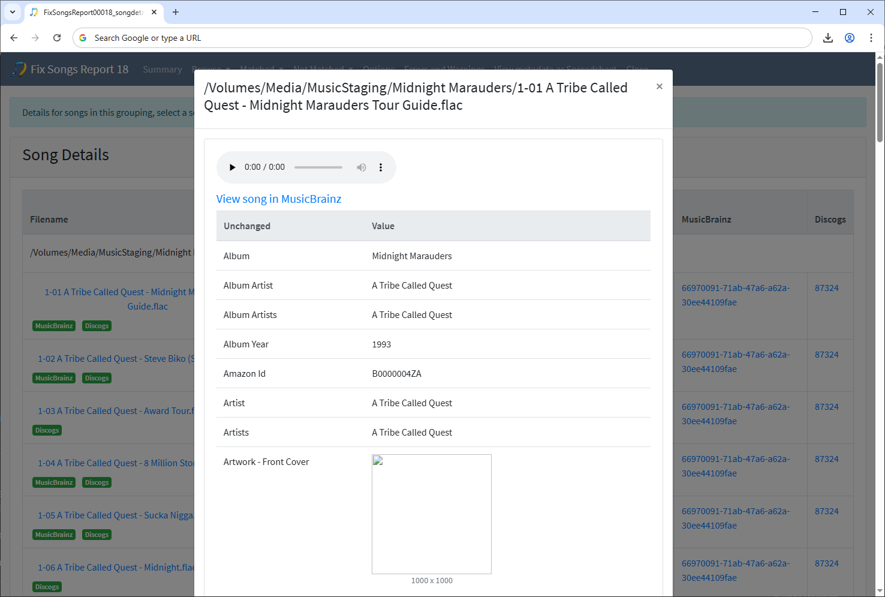The height and width of the screenshot is (597, 885).
Task: Click MusicBrainz badge under track 1-01
Action: tap(54, 326)
